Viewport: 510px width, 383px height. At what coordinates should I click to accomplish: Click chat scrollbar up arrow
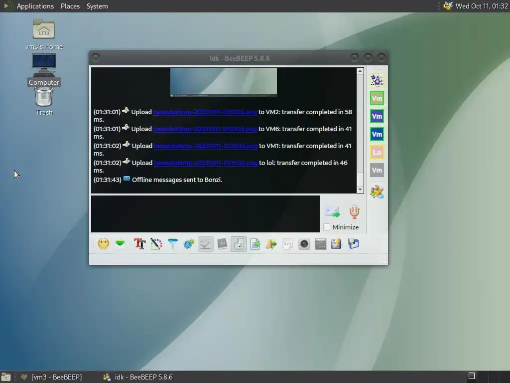point(360,71)
